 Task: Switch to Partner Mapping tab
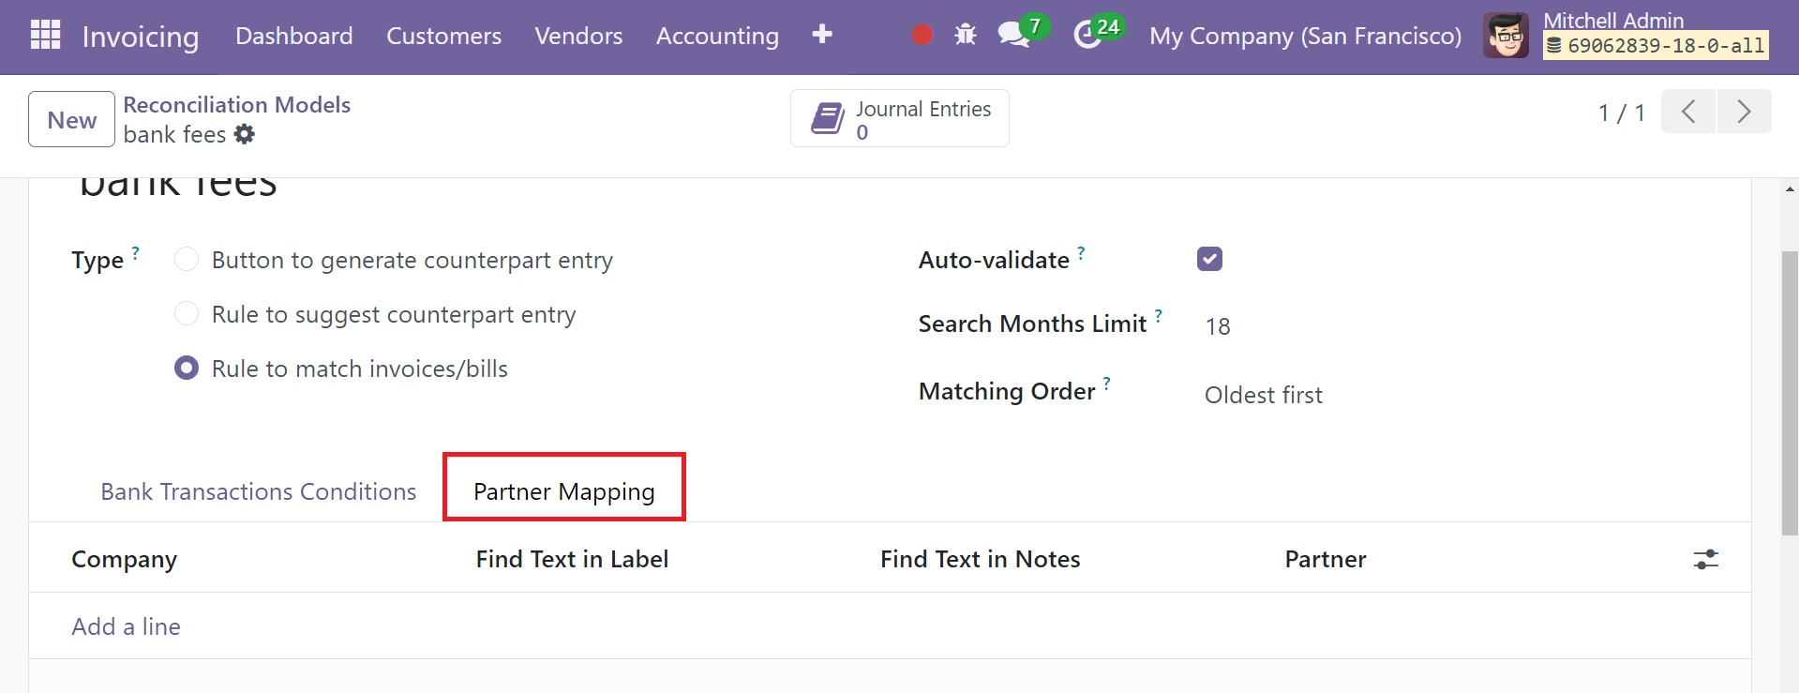click(x=564, y=491)
